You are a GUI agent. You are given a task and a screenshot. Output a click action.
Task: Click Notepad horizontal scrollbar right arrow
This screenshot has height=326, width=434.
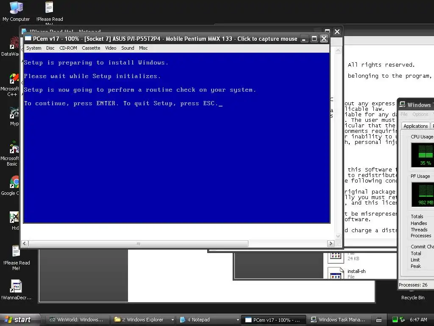tap(331, 243)
